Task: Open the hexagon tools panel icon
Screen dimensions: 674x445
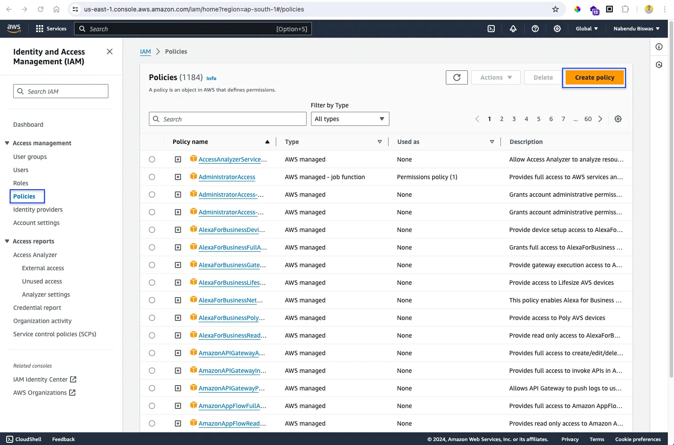Action: click(x=659, y=65)
